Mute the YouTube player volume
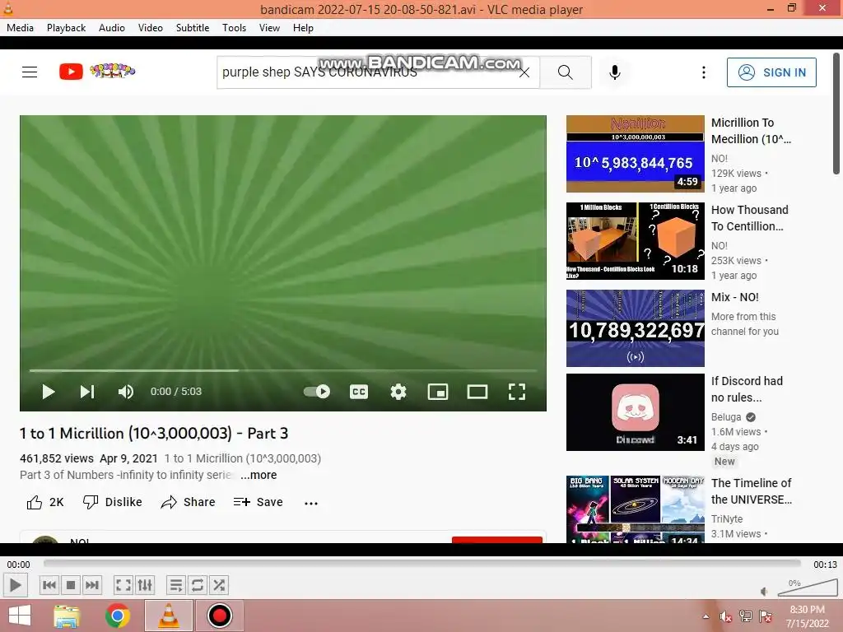Screen dimensions: 843x632 (126, 392)
